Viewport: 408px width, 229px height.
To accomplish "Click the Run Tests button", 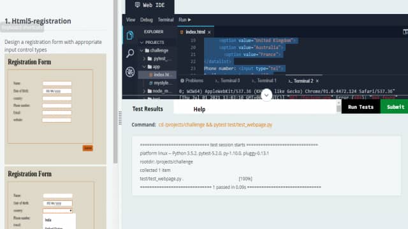I will [x=361, y=107].
